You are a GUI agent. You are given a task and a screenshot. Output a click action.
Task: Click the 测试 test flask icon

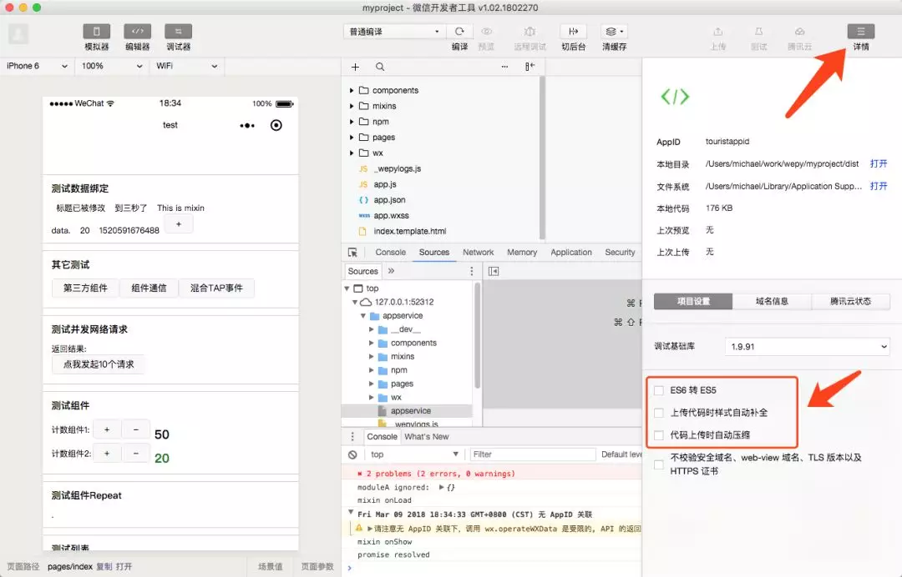coord(758,32)
